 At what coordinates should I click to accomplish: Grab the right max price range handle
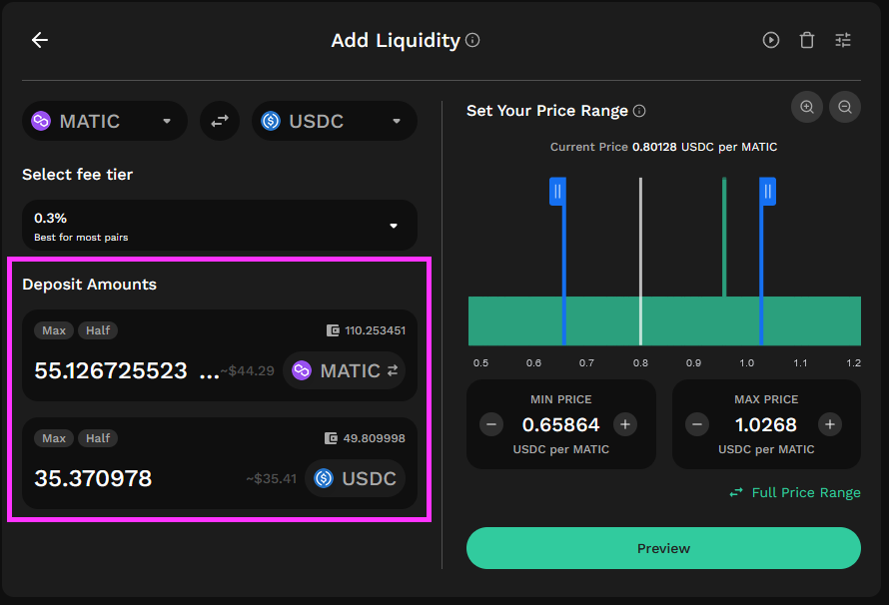768,192
